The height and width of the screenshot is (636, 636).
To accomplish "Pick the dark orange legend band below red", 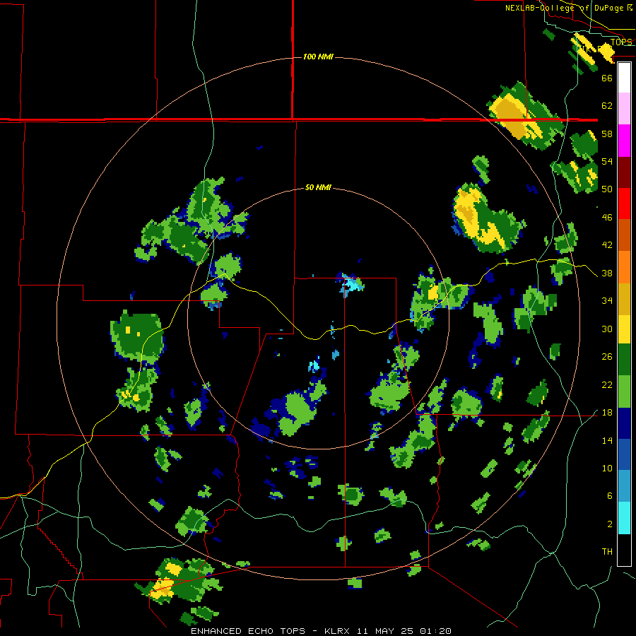I will tap(624, 235).
